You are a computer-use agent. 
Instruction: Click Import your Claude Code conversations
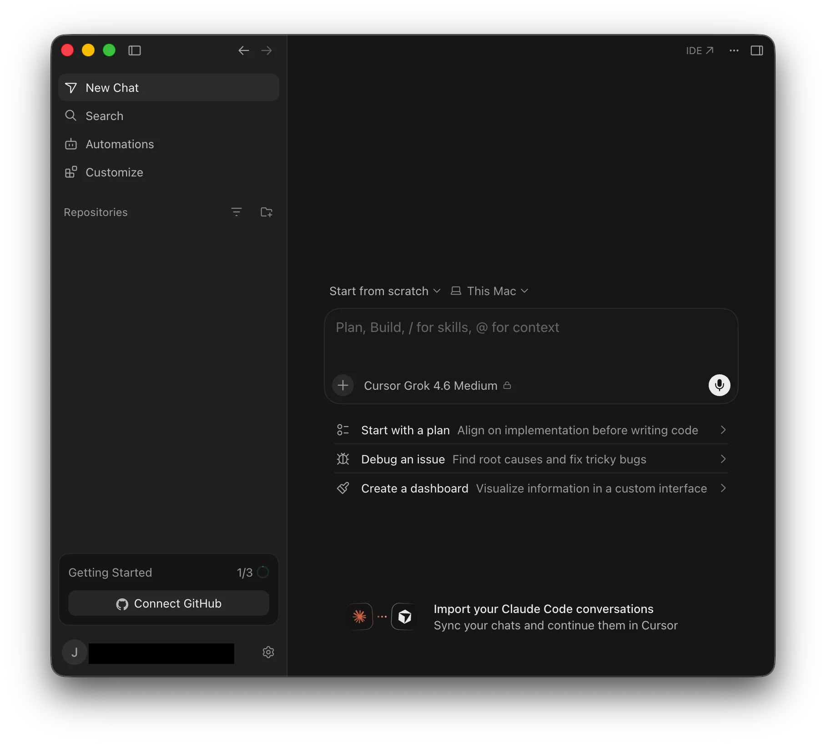544,609
